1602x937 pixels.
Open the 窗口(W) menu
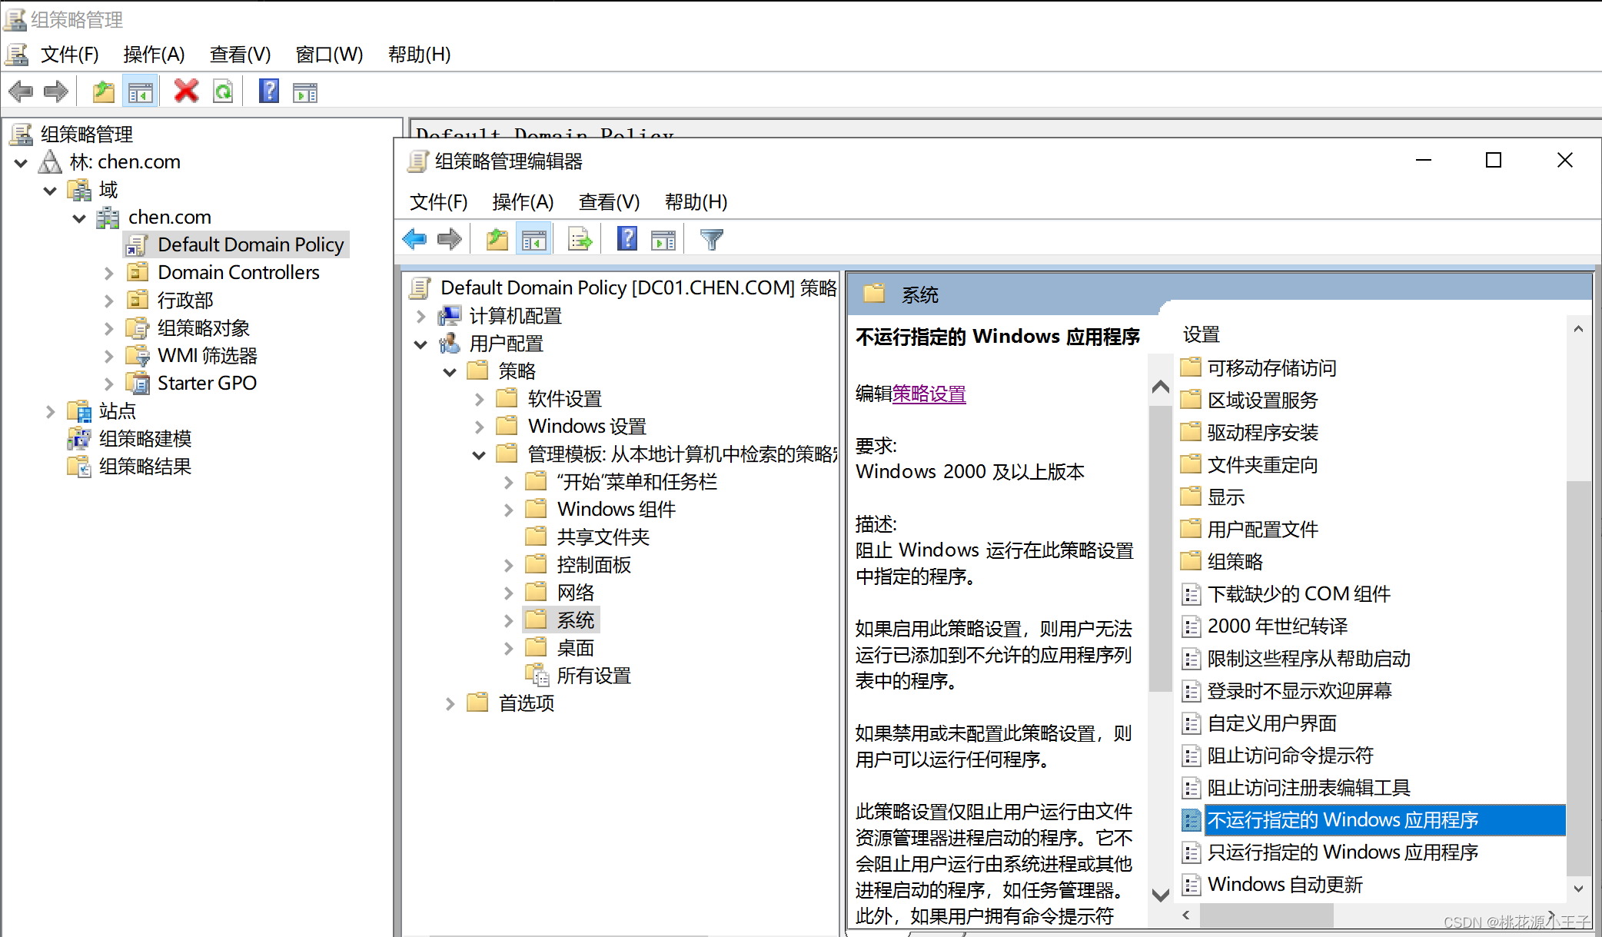point(329,55)
